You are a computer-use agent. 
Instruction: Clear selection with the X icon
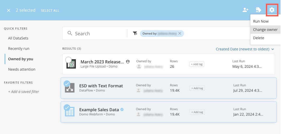pyautogui.click(x=9, y=10)
